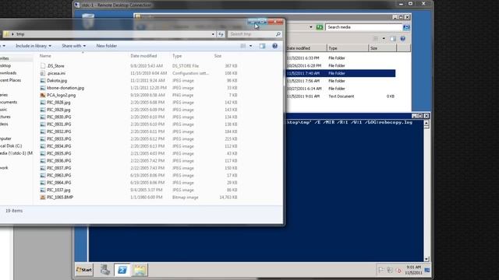The image size is (499, 280).
Task: Click the change view icon in tmp window
Action: point(243,46)
